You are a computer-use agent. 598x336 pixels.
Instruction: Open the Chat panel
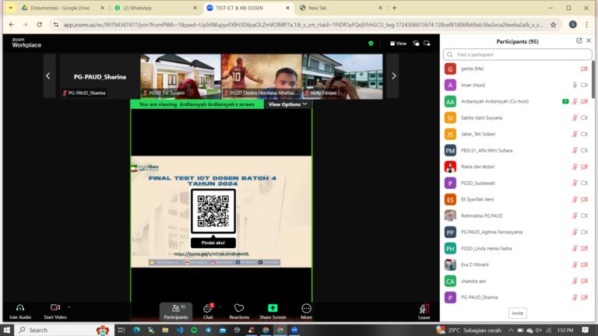208,312
